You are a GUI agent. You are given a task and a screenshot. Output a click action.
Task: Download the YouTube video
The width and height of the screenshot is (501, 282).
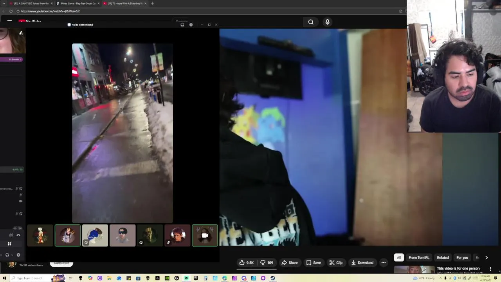coord(362,263)
